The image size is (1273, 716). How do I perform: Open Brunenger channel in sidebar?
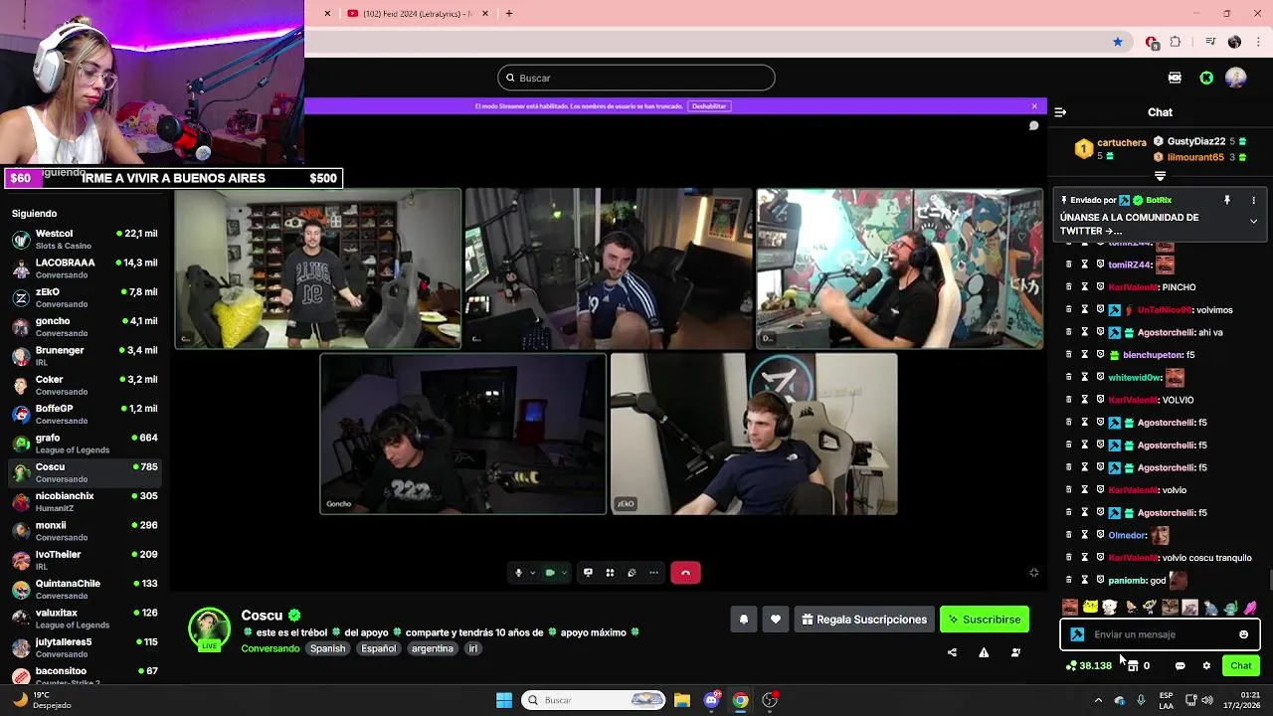click(86, 356)
